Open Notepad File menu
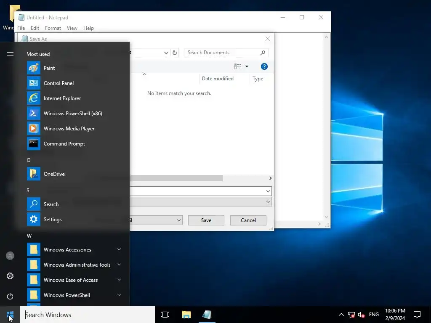Image resolution: width=431 pixels, height=323 pixels. [x=21, y=28]
